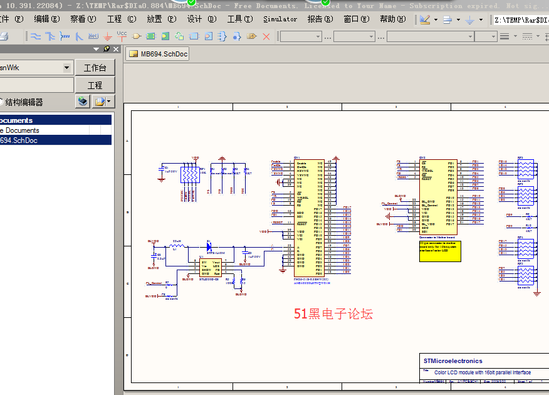Open the first empty toolbar combo box

coord(301,36)
